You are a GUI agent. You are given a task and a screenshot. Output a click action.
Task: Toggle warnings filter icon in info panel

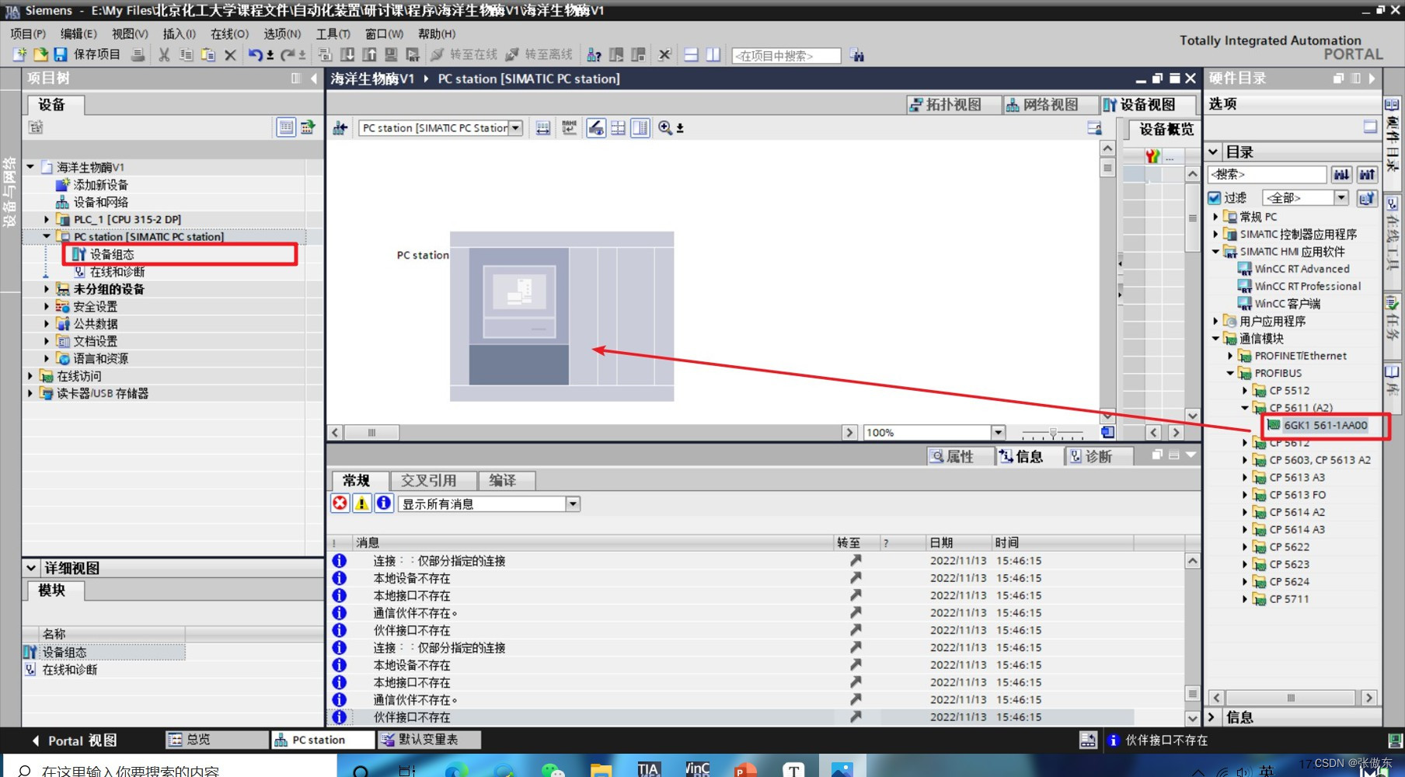click(361, 503)
